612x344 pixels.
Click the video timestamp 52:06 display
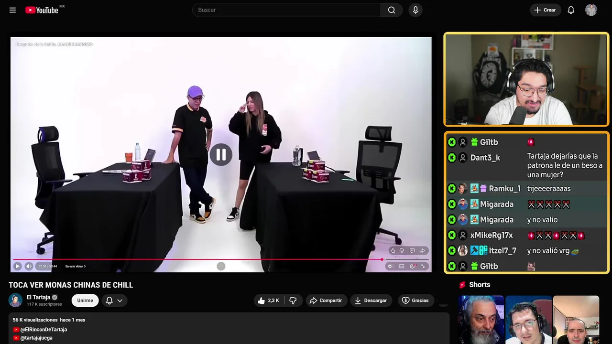[47, 266]
